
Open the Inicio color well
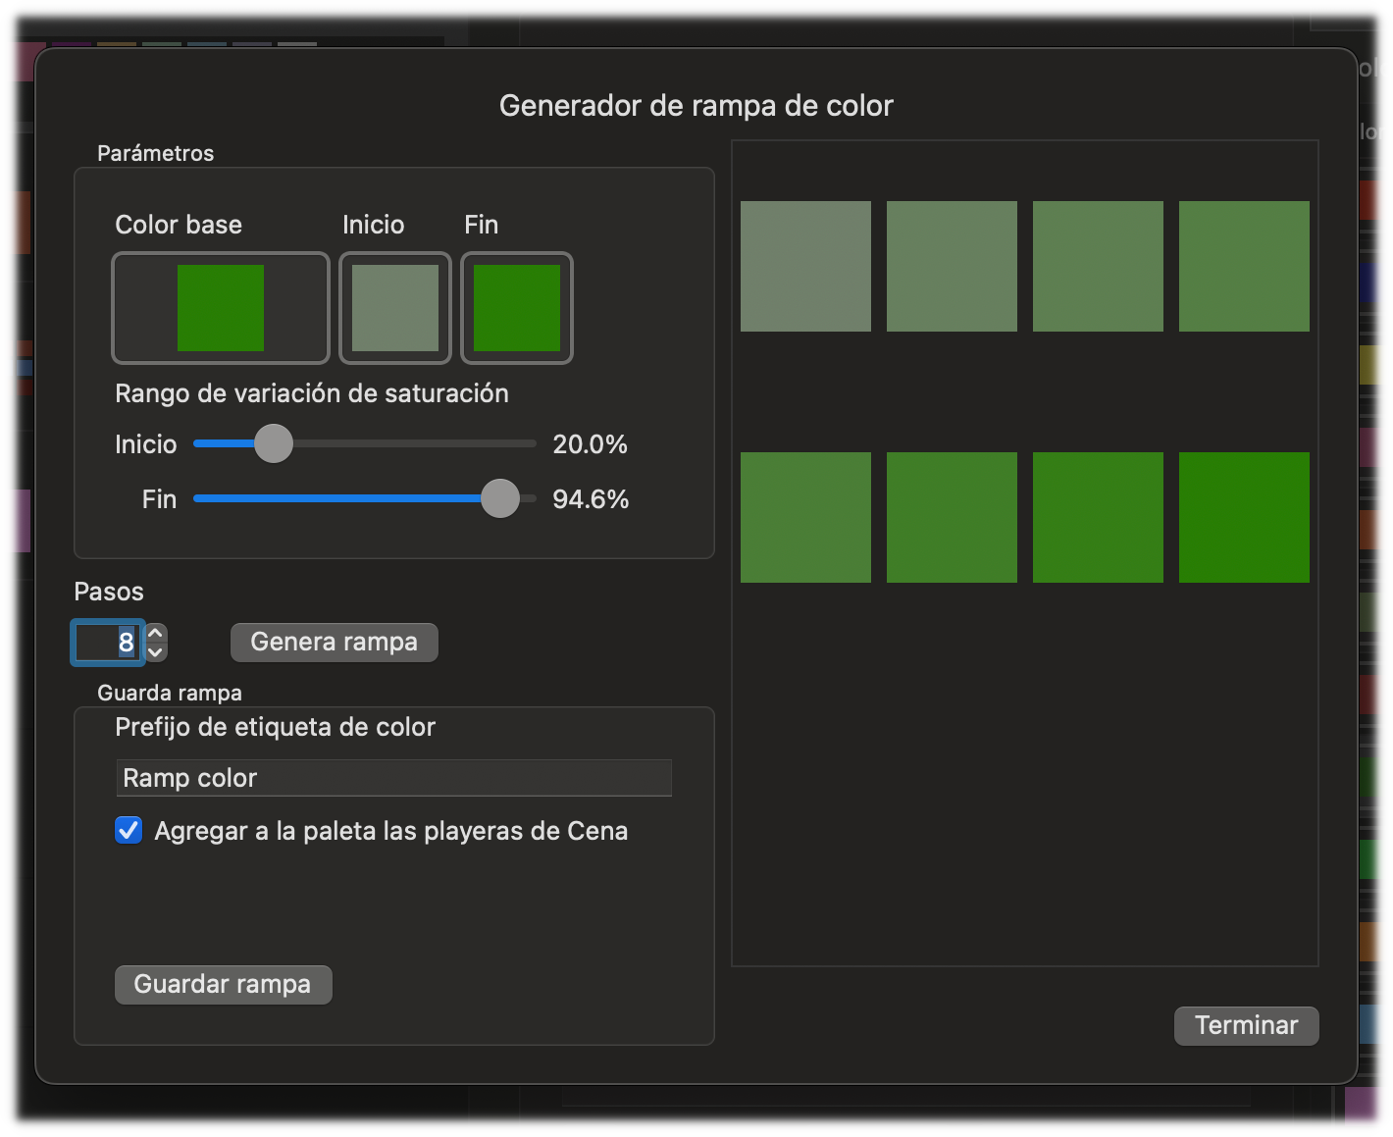[395, 308]
